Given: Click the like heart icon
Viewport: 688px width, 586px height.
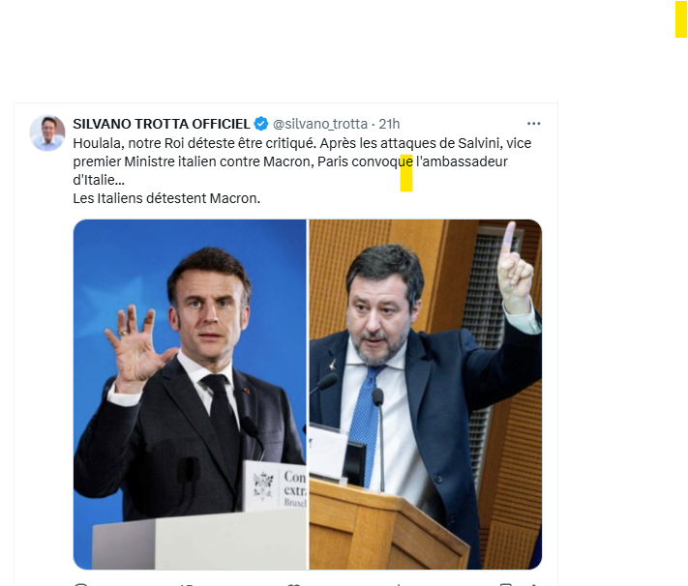Looking at the screenshot, I should click(x=293, y=585).
